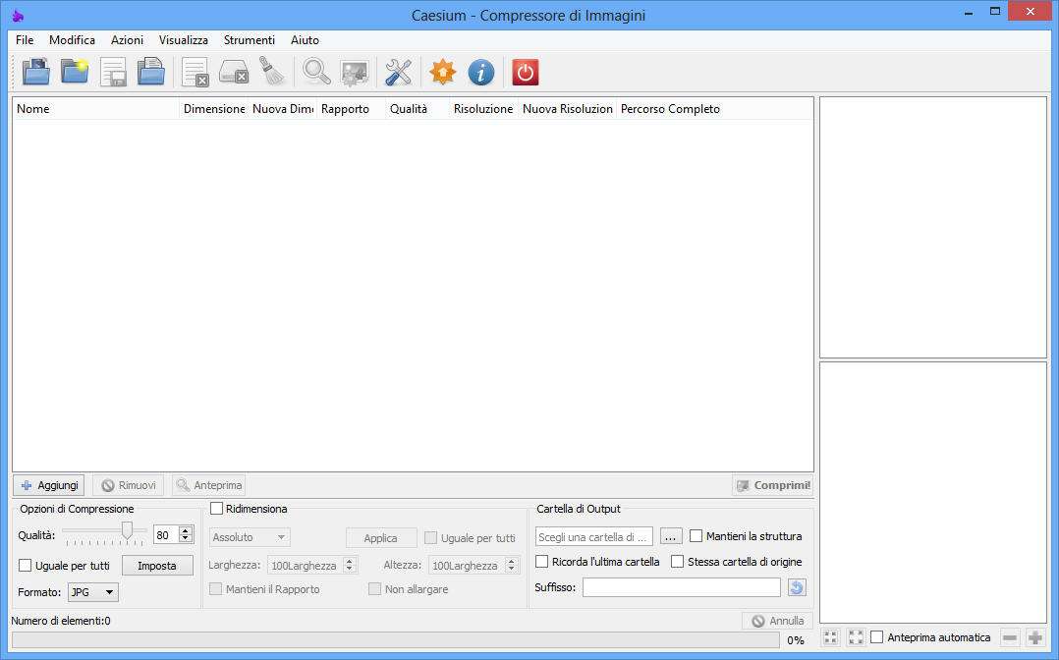Image resolution: width=1059 pixels, height=660 pixels.
Task: Open the Formato JPG dropdown
Action: pos(93,592)
